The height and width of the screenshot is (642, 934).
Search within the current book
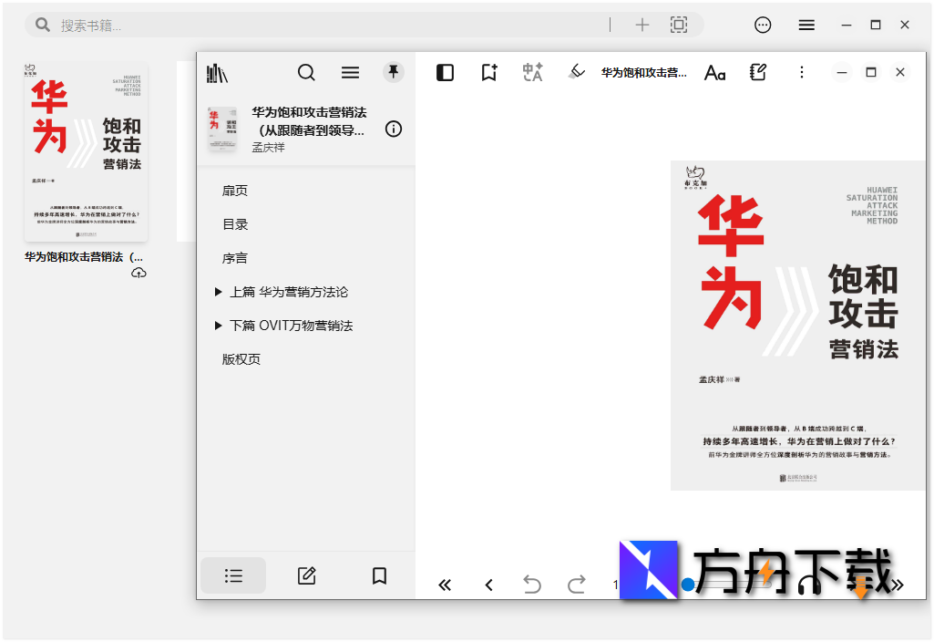click(x=306, y=72)
